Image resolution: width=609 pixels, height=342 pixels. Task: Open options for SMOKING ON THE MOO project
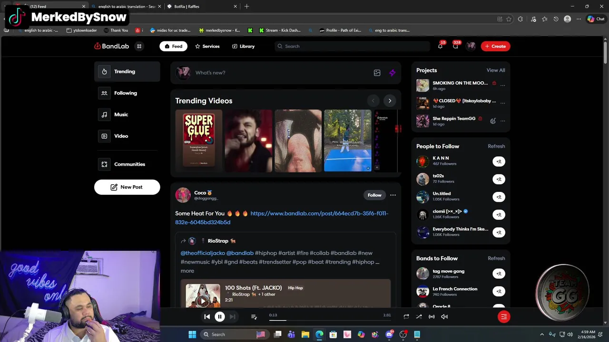[x=502, y=85]
